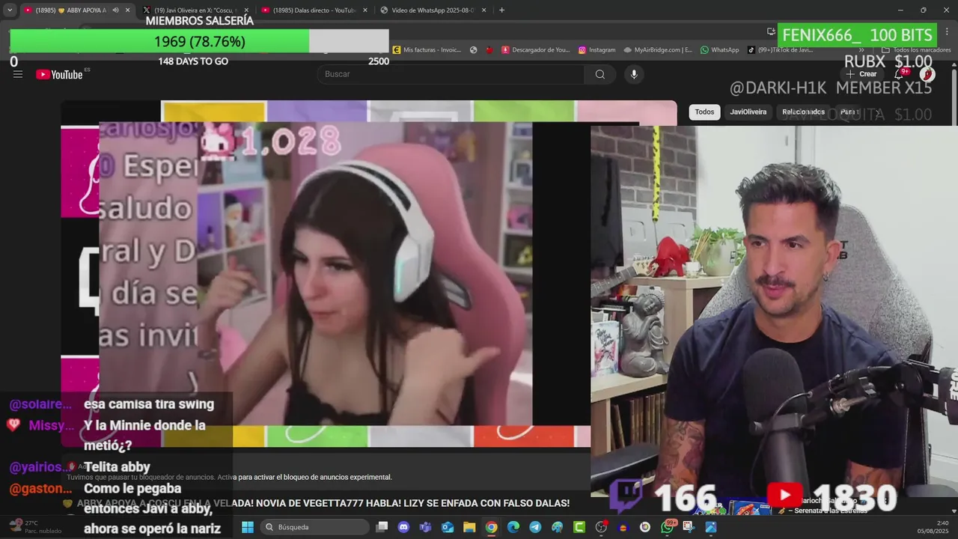Click the cast/media icon in Chrome toolbar
This screenshot has width=958, height=539.
[771, 31]
